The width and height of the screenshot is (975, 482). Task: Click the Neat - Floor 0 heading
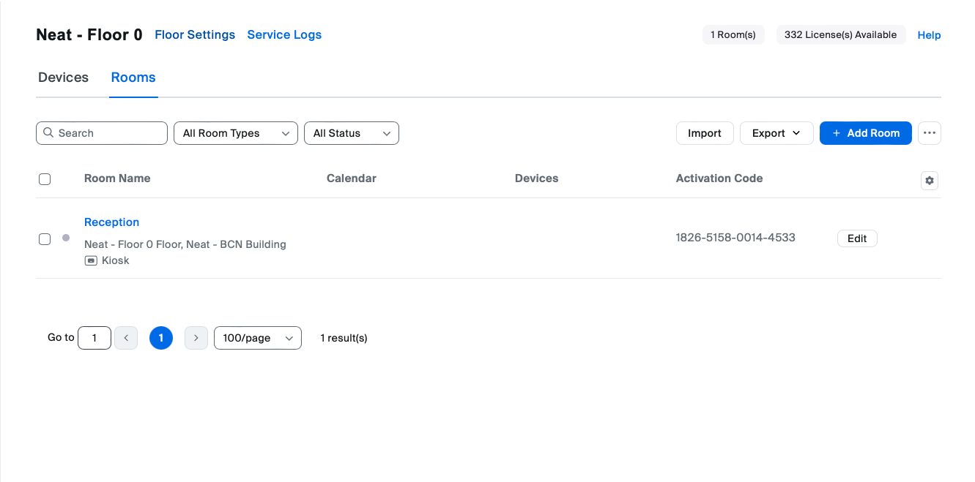tap(89, 34)
